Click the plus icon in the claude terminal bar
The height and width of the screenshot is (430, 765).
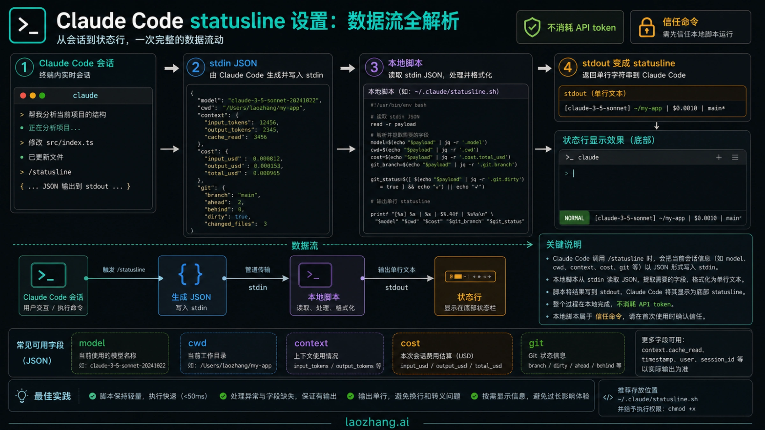point(719,157)
